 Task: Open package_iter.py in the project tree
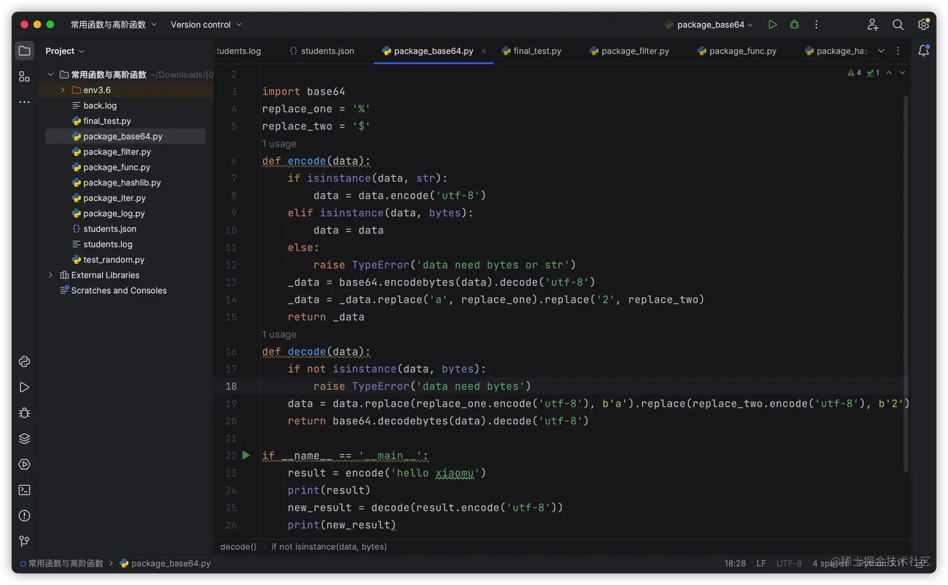coord(115,198)
